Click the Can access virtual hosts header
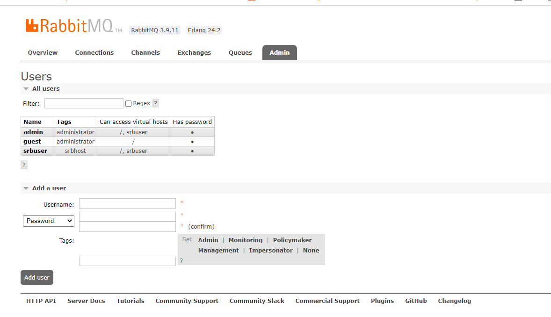 click(x=133, y=122)
